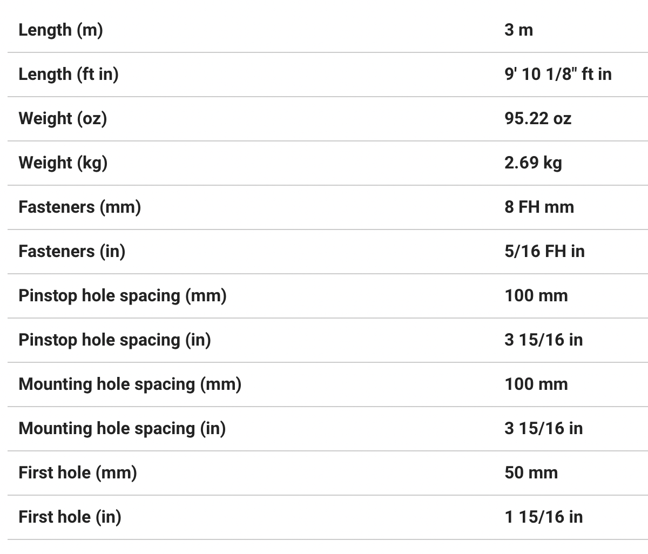Click the "First hole (in)" label
The height and width of the screenshot is (554, 648).
[x=70, y=517]
